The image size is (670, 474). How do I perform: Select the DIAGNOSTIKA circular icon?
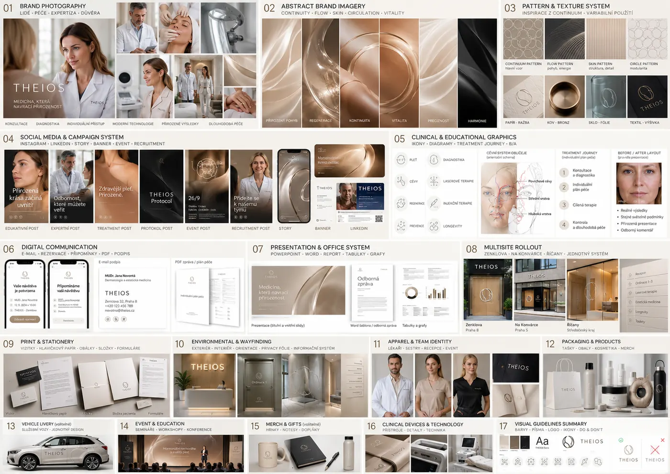pyautogui.click(x=434, y=160)
